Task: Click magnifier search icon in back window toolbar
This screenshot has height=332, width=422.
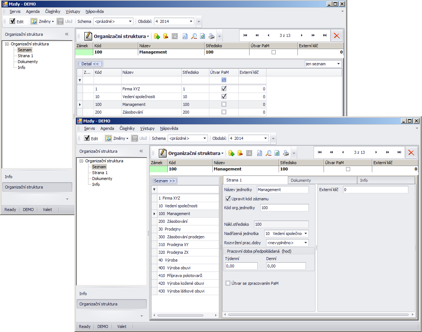Action: (x=193, y=36)
